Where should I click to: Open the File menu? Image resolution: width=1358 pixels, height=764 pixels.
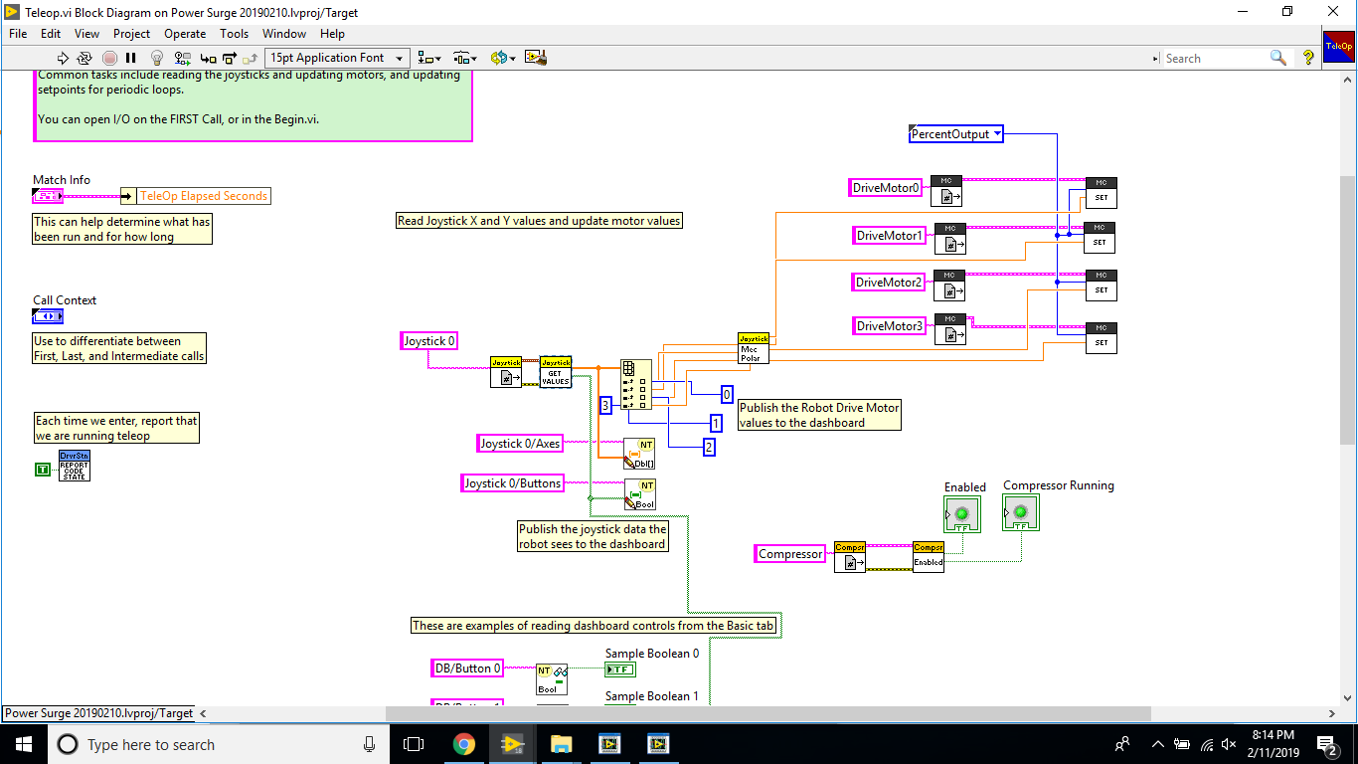tap(18, 33)
